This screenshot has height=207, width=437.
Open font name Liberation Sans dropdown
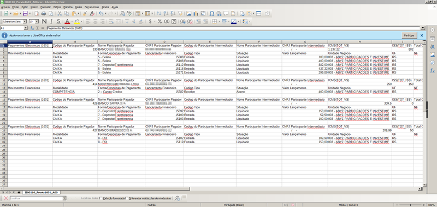[25, 21]
